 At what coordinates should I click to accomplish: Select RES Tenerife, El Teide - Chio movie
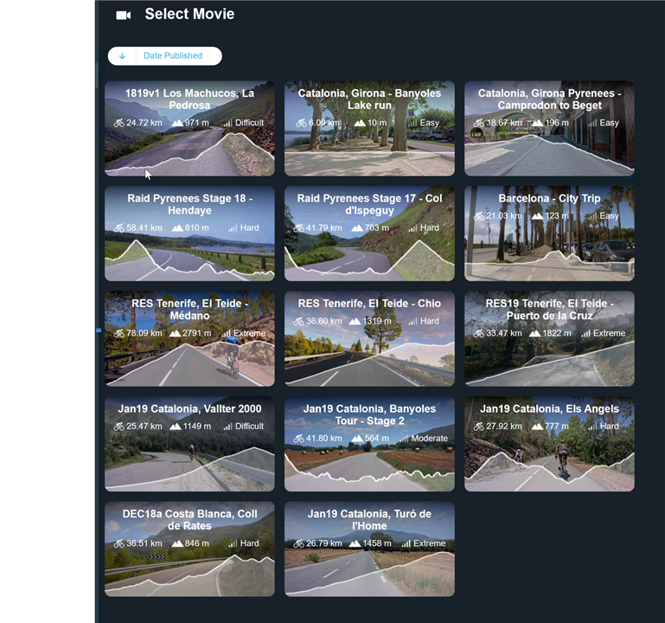click(369, 338)
